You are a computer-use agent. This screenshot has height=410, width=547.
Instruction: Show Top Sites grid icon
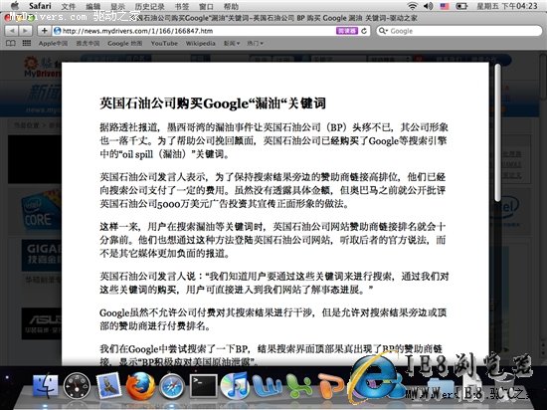tap(27, 43)
